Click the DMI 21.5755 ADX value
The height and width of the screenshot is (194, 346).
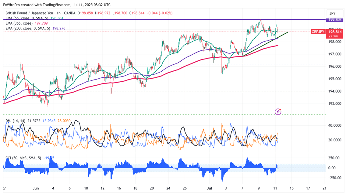click(x=34, y=121)
